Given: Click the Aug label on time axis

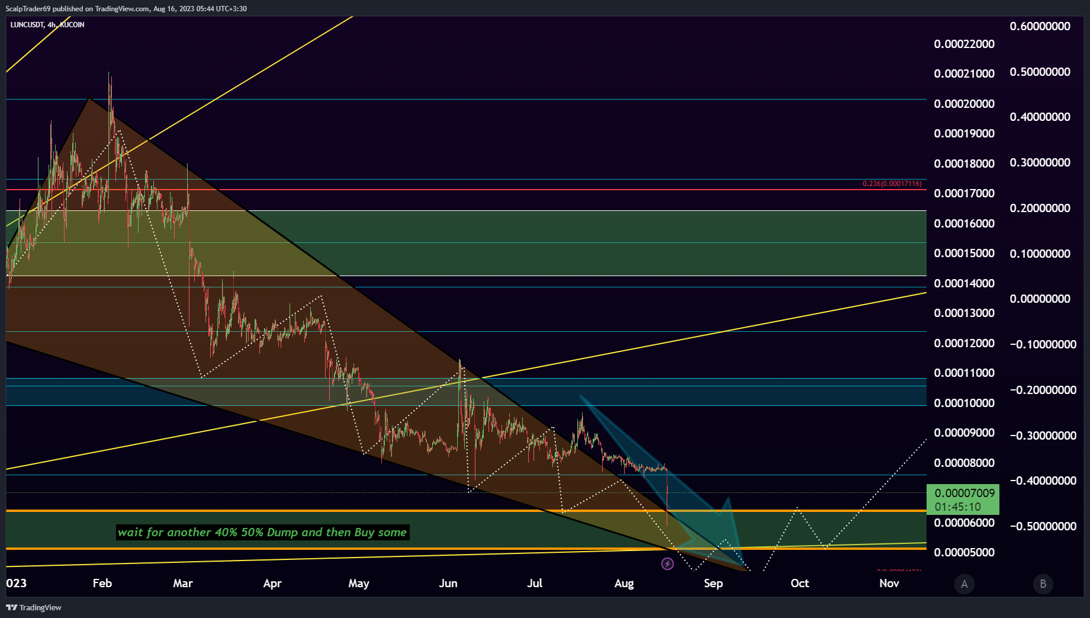Looking at the screenshot, I should pos(624,583).
